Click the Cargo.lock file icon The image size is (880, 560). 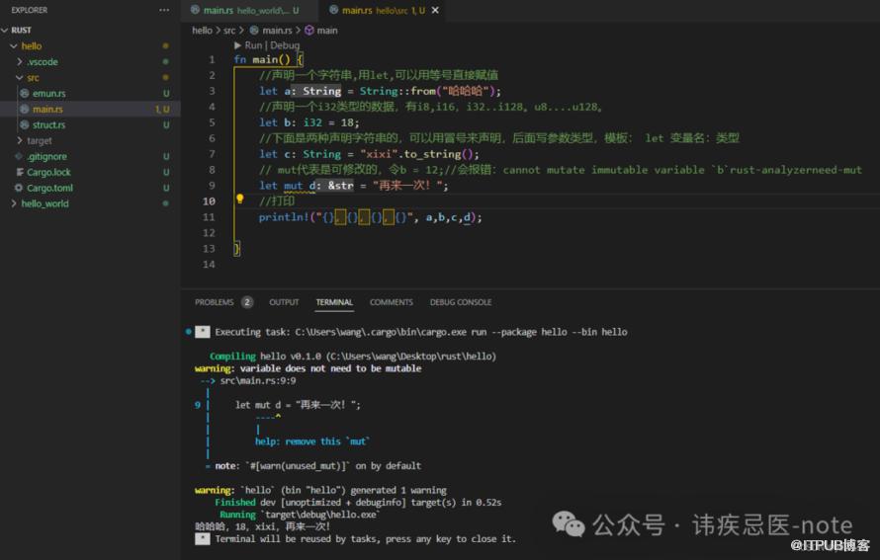(x=19, y=172)
